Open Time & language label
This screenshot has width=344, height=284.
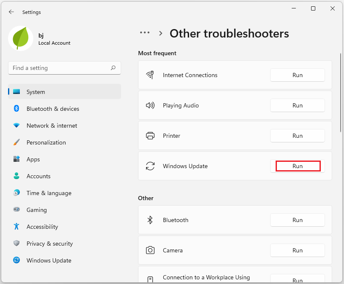tap(49, 193)
